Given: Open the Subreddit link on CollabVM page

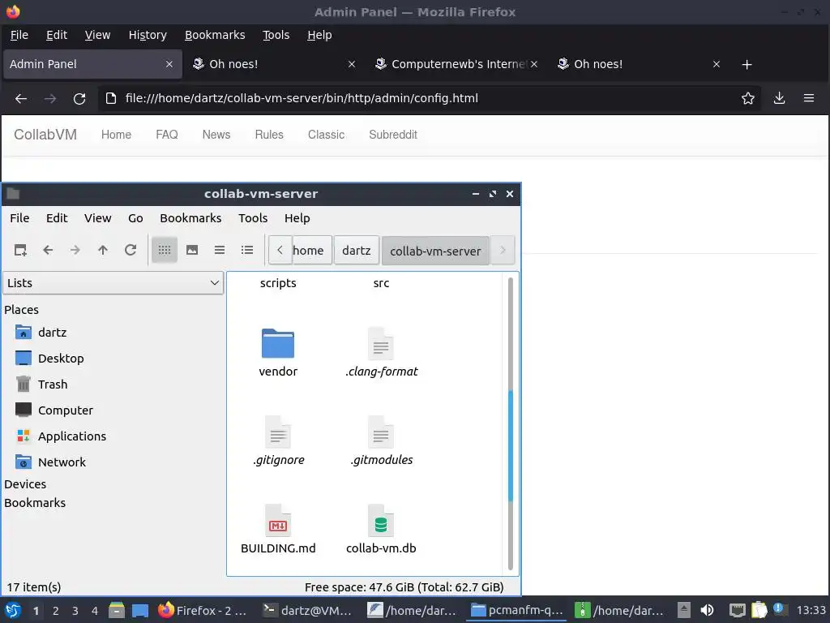Looking at the screenshot, I should pyautogui.click(x=393, y=135).
